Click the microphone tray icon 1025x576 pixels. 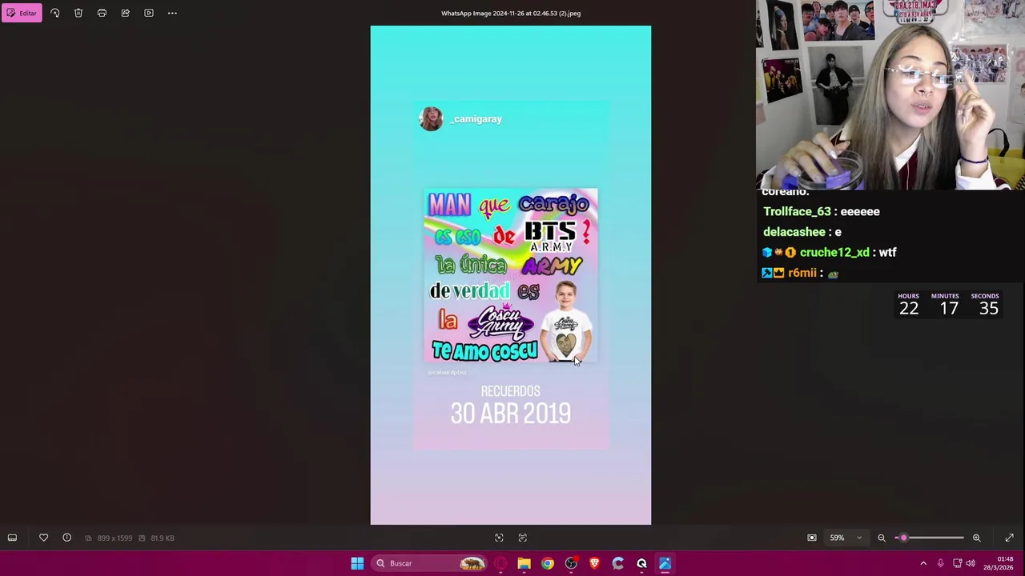click(940, 563)
